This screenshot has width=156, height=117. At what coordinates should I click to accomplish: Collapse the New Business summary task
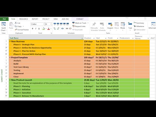pos(10,42)
